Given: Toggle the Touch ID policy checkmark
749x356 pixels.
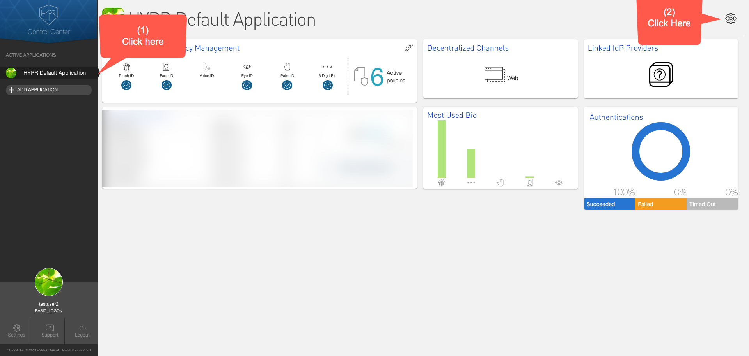Looking at the screenshot, I should point(126,85).
